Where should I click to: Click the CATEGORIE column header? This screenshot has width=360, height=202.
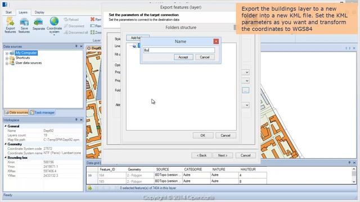click(193, 169)
